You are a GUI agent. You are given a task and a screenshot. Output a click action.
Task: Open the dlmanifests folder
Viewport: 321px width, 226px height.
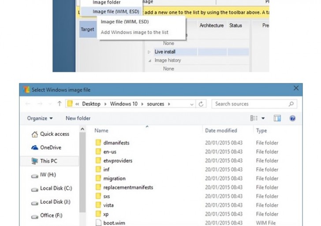tap(116, 143)
